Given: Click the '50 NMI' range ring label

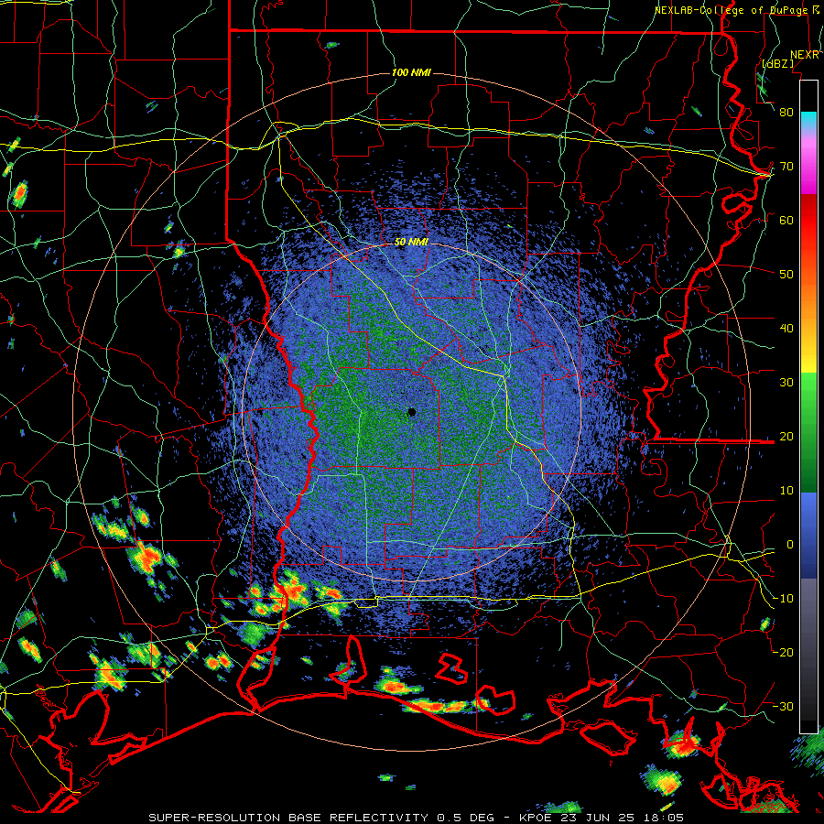Looking at the screenshot, I should coord(411,243).
